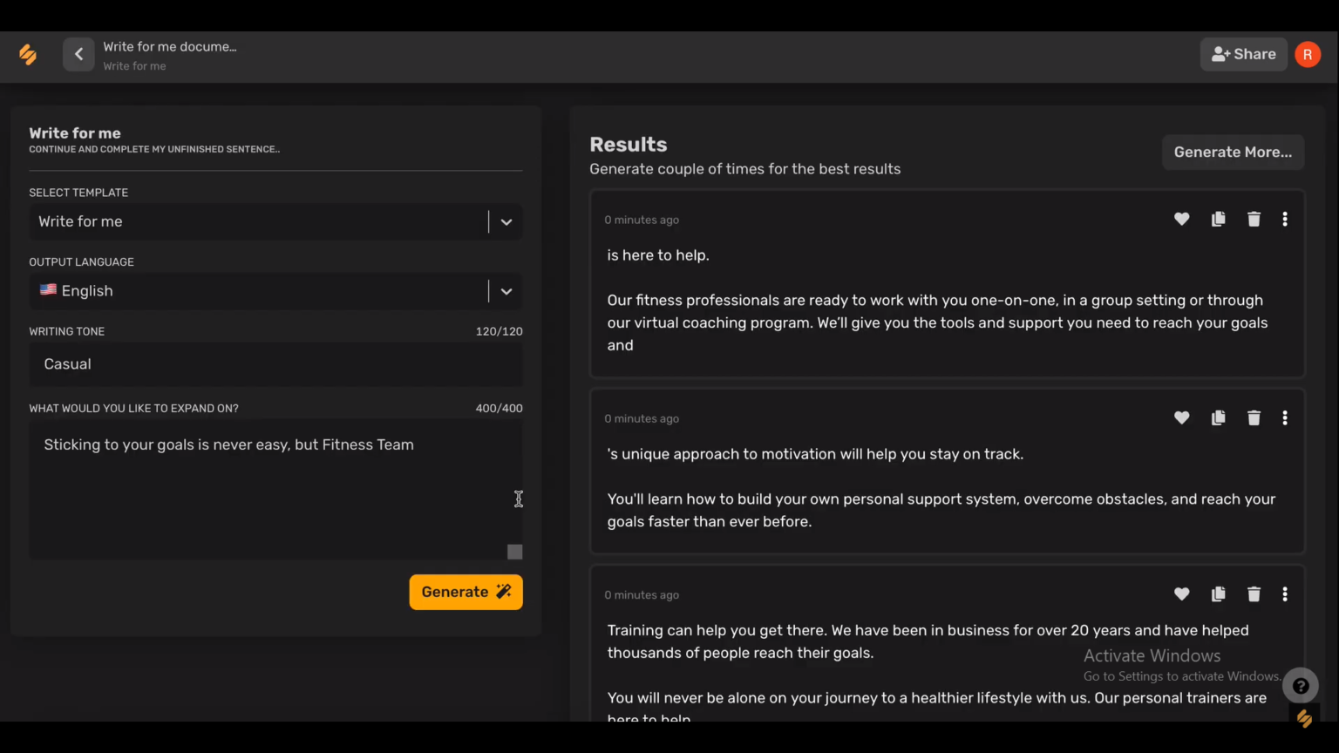Image resolution: width=1339 pixels, height=753 pixels.
Task: Click the floating app icon in the bottom-right
Action: coord(1305,719)
